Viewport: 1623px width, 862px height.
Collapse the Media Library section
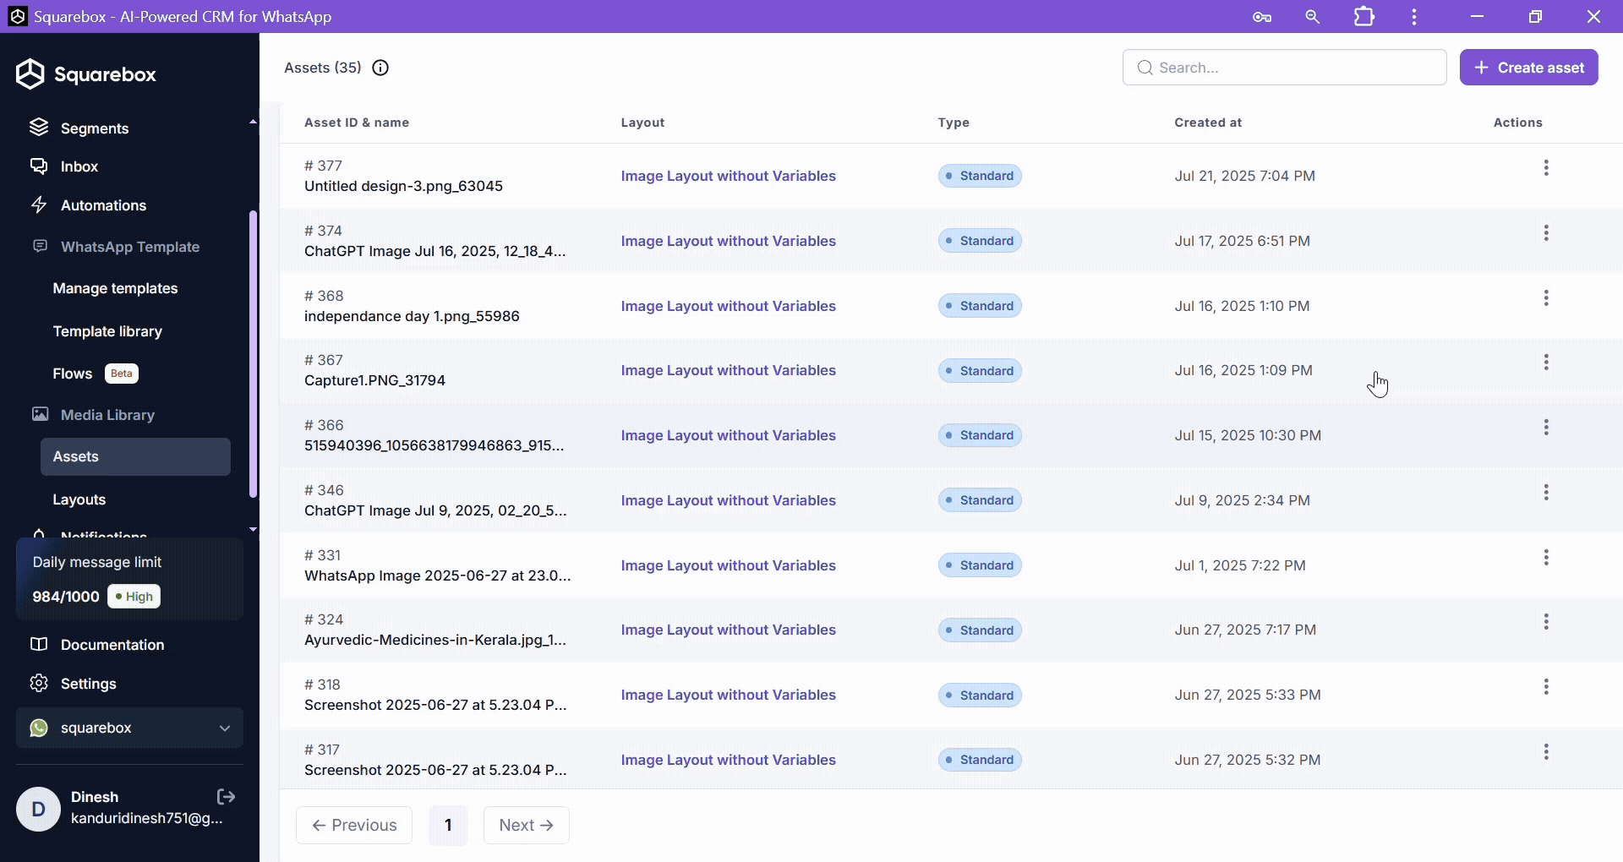(x=107, y=415)
